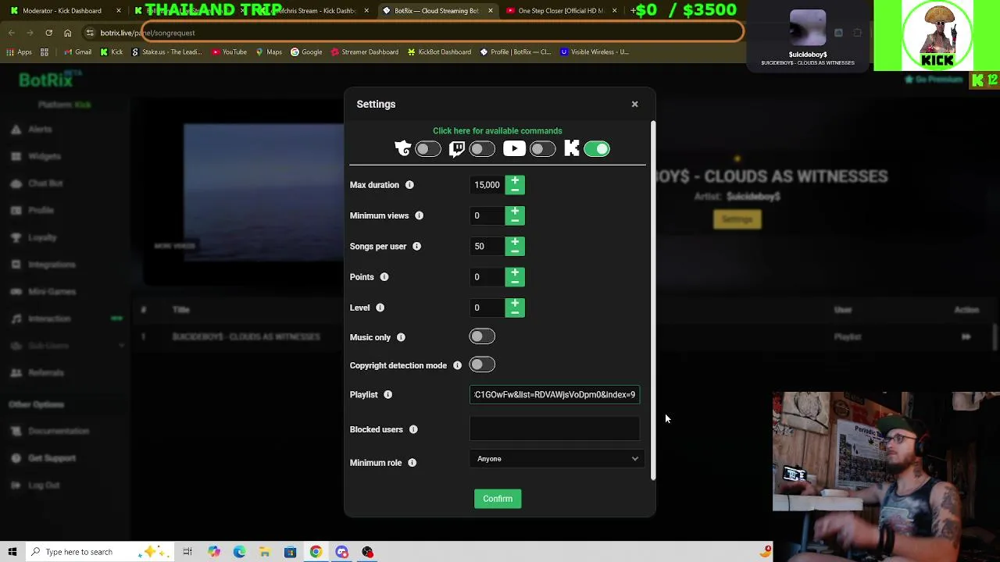
Task: Open KickBot Dashboard bookmark
Action: point(439,52)
